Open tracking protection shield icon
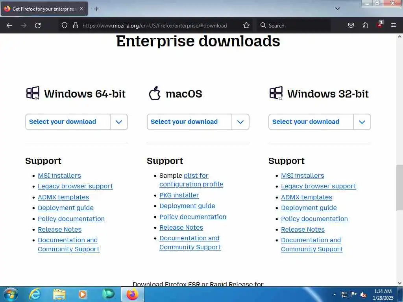 click(65, 26)
